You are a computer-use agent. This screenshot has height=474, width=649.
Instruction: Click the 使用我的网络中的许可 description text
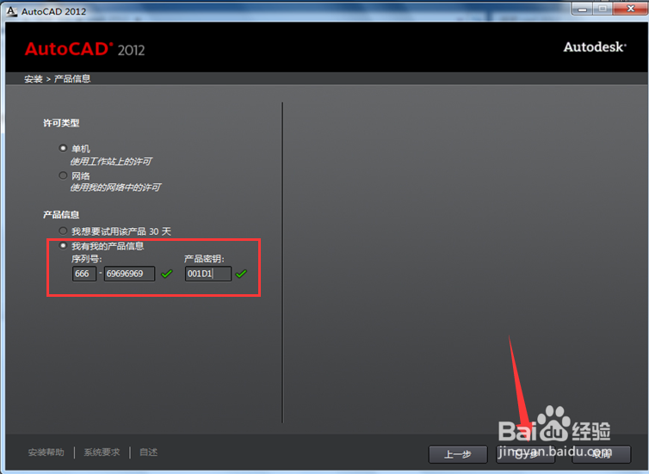[115, 188]
